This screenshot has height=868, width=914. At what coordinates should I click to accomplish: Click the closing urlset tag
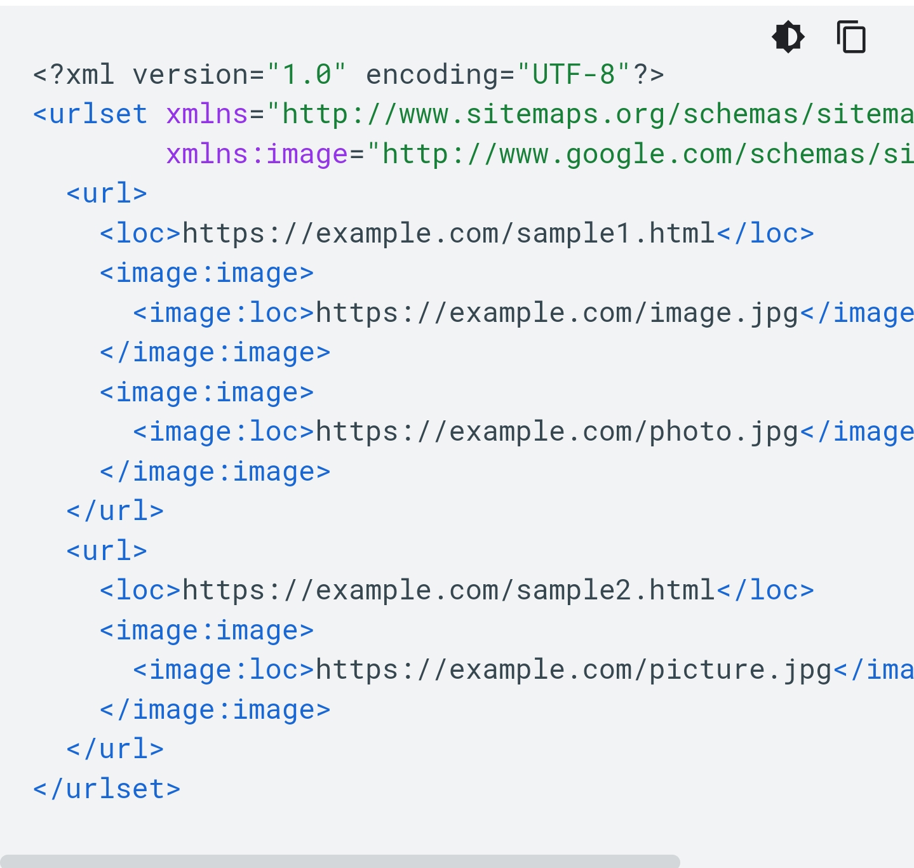click(x=107, y=789)
